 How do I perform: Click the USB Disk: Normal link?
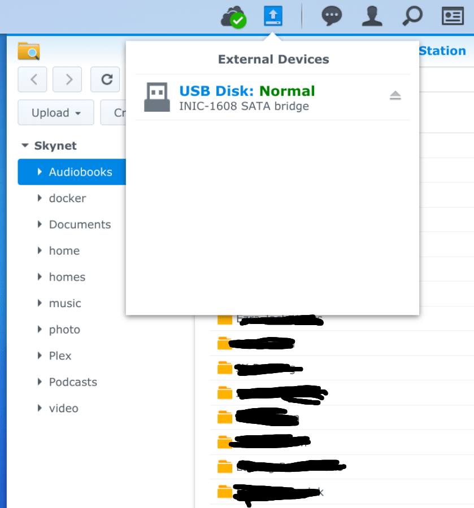click(247, 91)
